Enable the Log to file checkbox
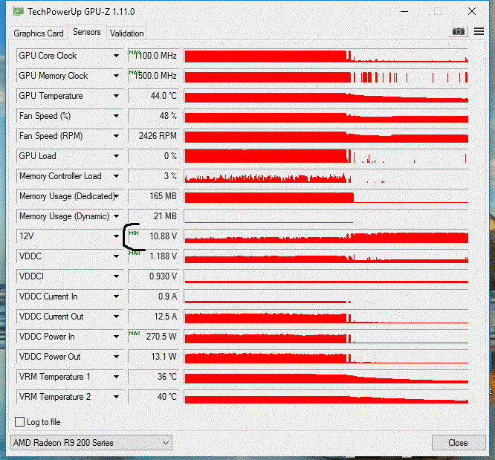The height and width of the screenshot is (460, 495). click(x=19, y=422)
